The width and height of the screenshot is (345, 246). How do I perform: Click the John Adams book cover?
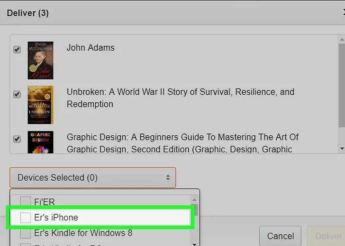point(40,60)
